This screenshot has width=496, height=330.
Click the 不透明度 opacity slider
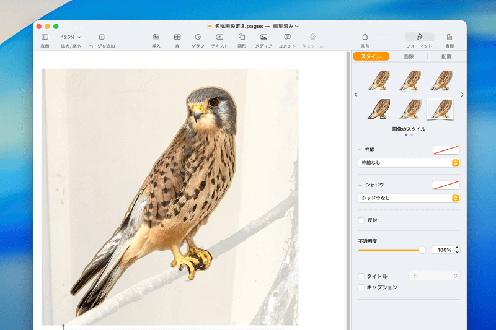click(x=392, y=250)
